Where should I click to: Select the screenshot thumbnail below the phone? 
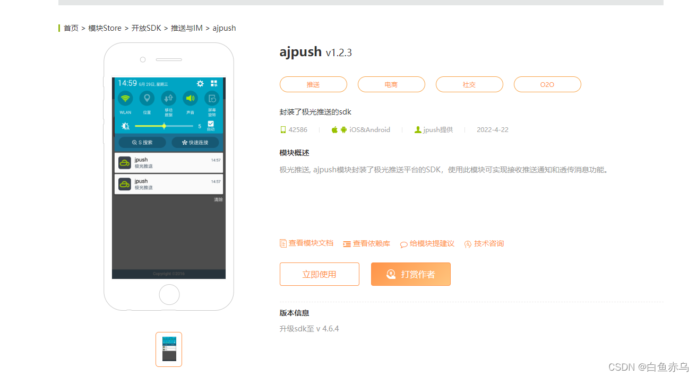tap(169, 349)
